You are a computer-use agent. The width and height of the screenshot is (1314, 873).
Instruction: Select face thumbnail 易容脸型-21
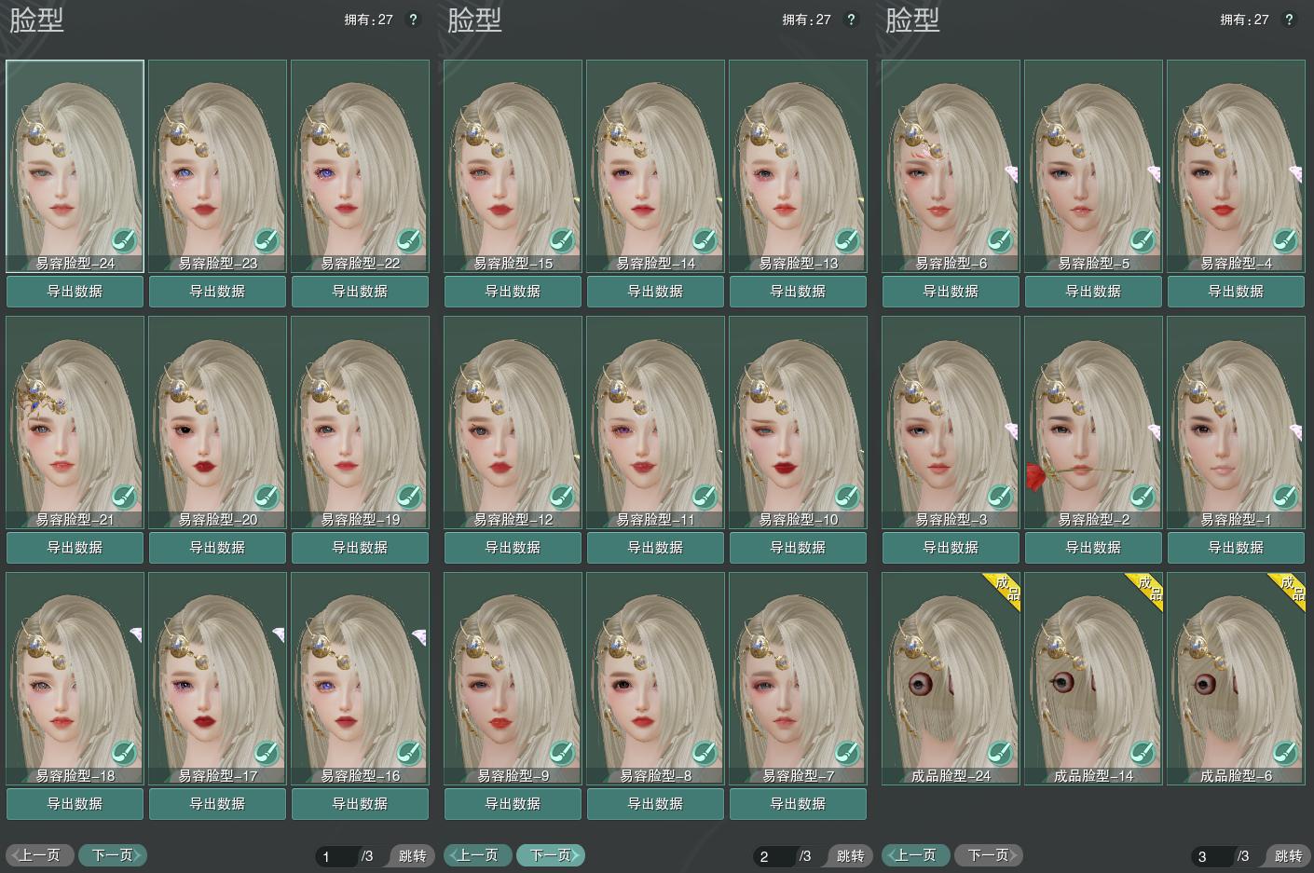[75, 422]
